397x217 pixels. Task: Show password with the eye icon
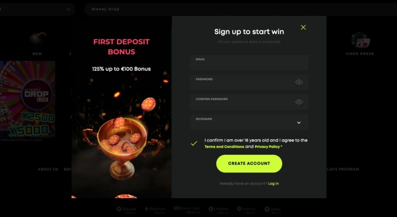point(299,82)
